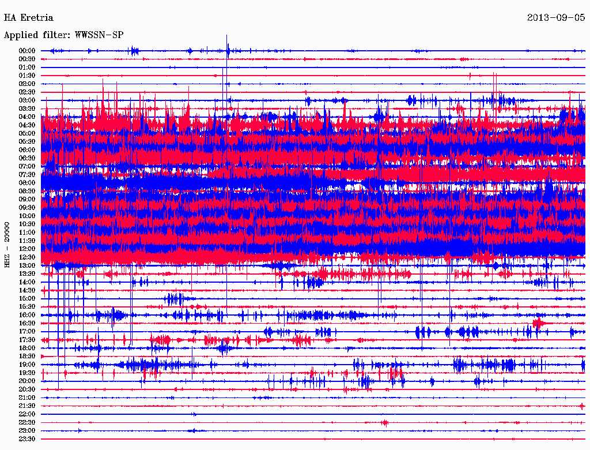Viewport: 590px width, 450px height.
Task: Select the 05:30 time label
Action: [27, 141]
